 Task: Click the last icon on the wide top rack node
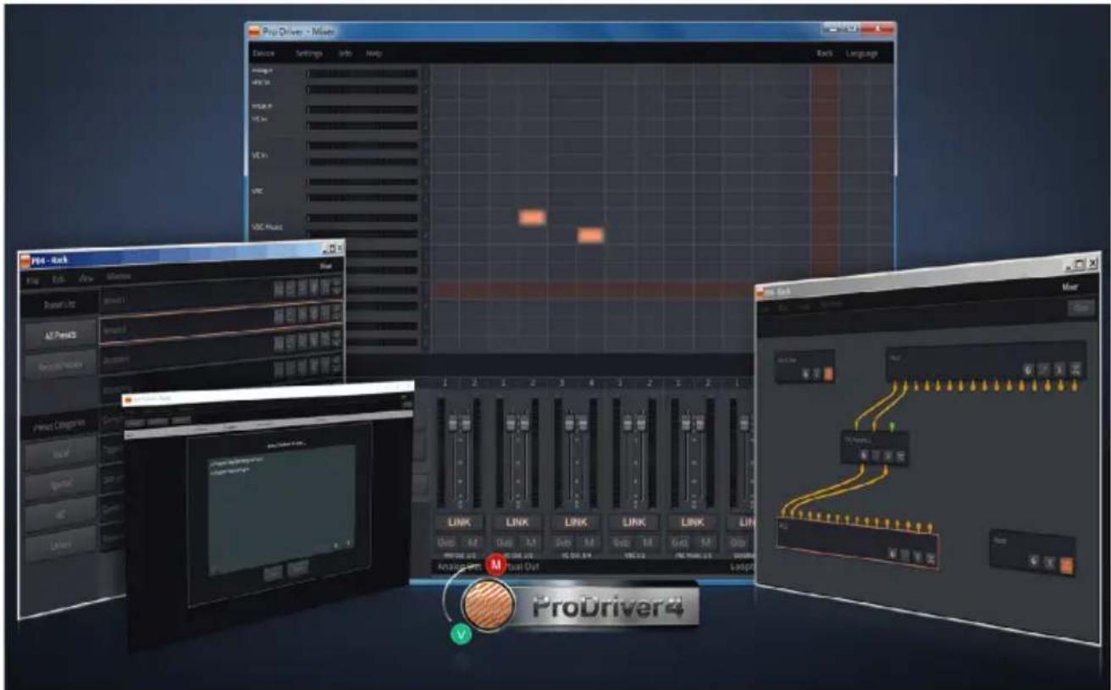[x=1075, y=369]
